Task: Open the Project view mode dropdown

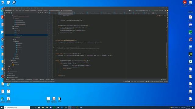Action: pyautogui.click(x=9, y=12)
